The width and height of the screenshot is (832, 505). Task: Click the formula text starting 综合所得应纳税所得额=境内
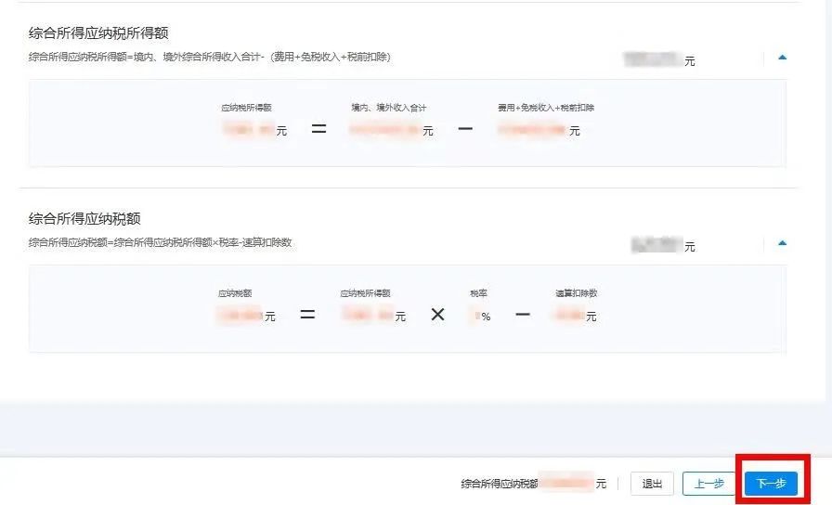pyautogui.click(x=210, y=57)
